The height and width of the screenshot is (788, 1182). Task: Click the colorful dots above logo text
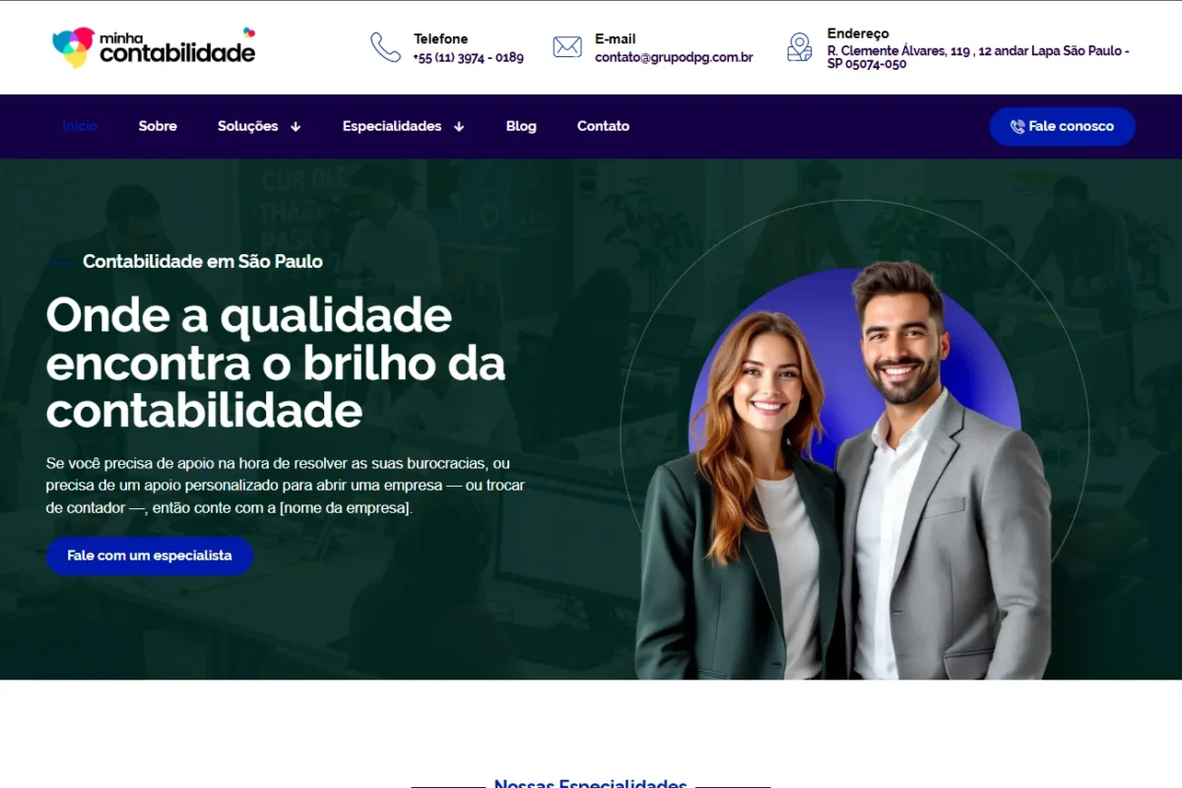click(249, 33)
